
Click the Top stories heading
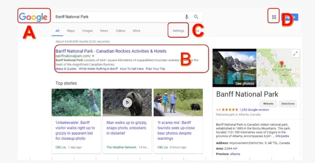click(66, 83)
